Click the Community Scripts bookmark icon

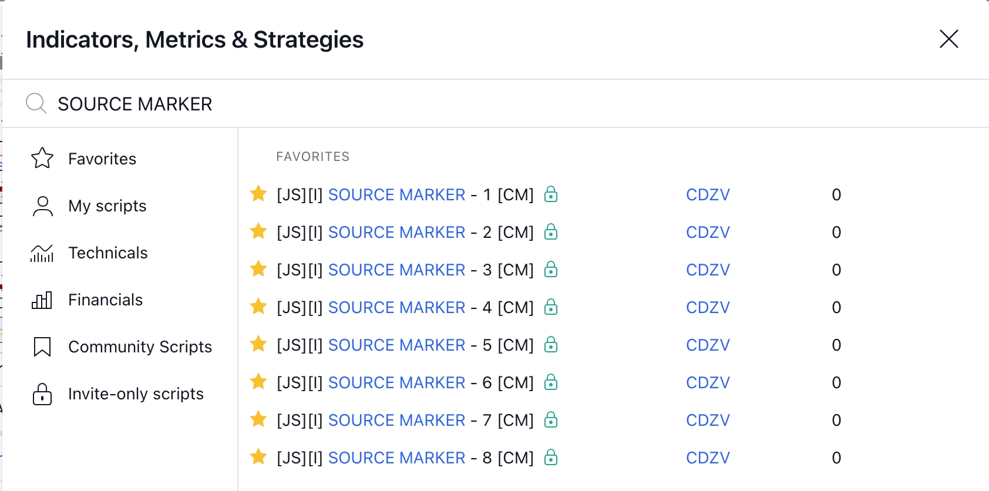[x=42, y=347]
